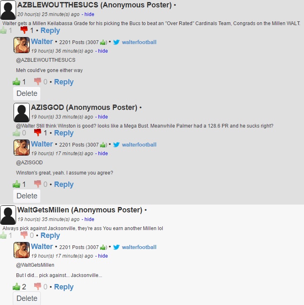The height and width of the screenshot is (305, 304).
Task: Thumbs down AZISGOD's Winston comment
Action: tap(37, 133)
